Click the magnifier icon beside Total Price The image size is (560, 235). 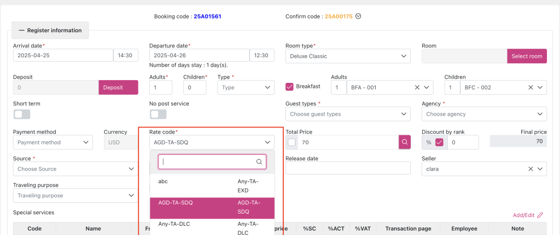[405, 142]
